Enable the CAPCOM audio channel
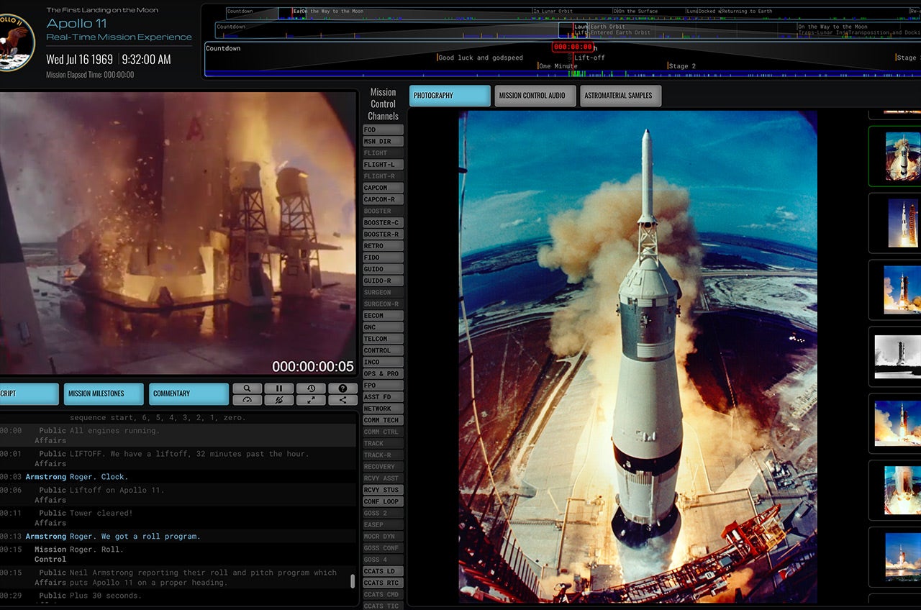The image size is (921, 610). tap(381, 188)
